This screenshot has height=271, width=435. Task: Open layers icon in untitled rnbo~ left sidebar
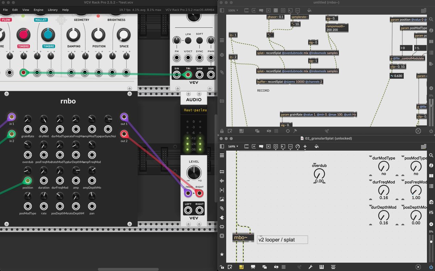222,55
